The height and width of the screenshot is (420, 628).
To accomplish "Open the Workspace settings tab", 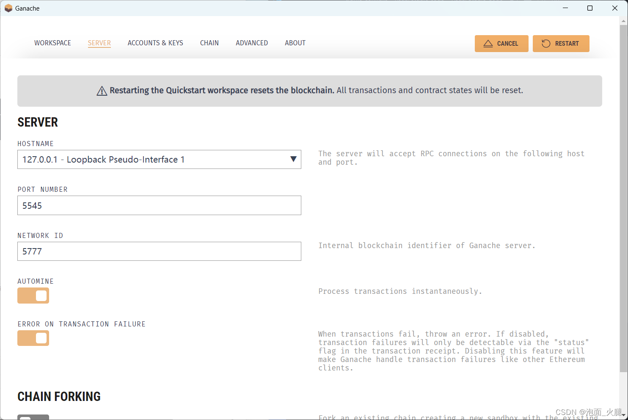I will point(52,43).
